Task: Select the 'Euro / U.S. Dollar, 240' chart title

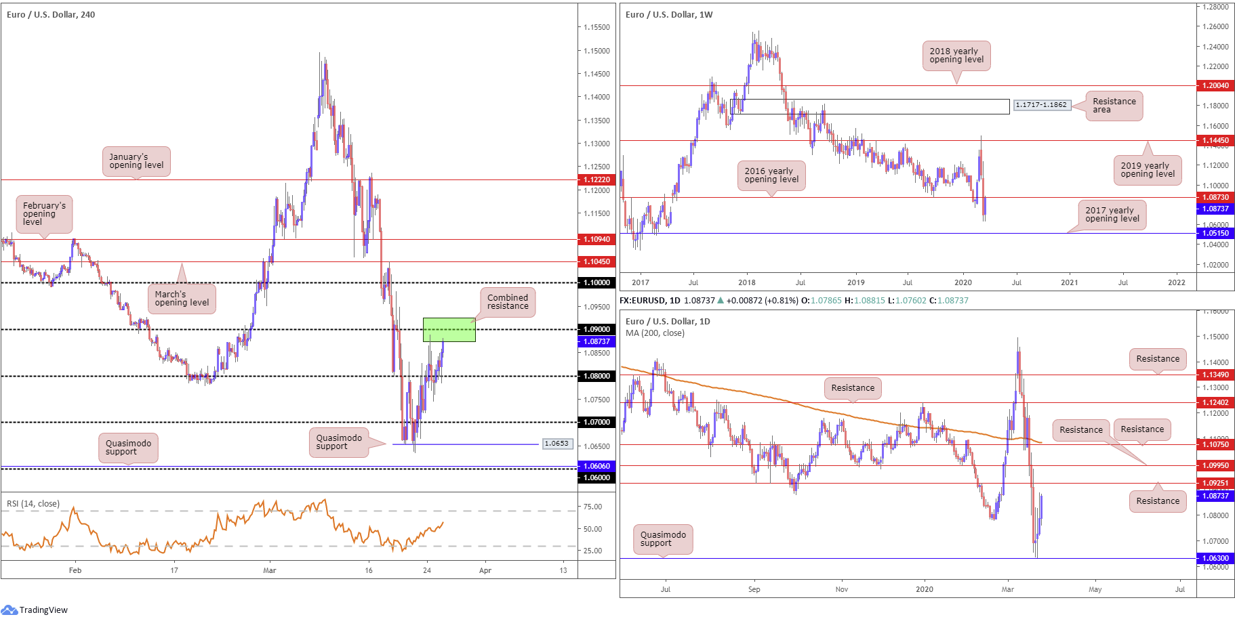Action: pyautogui.click(x=51, y=14)
